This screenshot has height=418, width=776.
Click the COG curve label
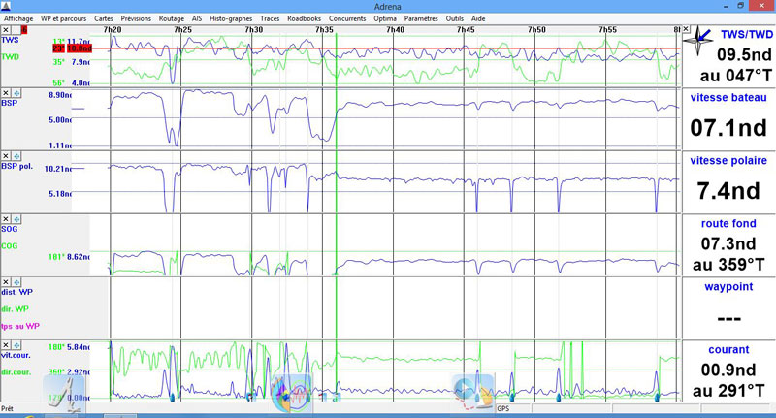(x=10, y=245)
